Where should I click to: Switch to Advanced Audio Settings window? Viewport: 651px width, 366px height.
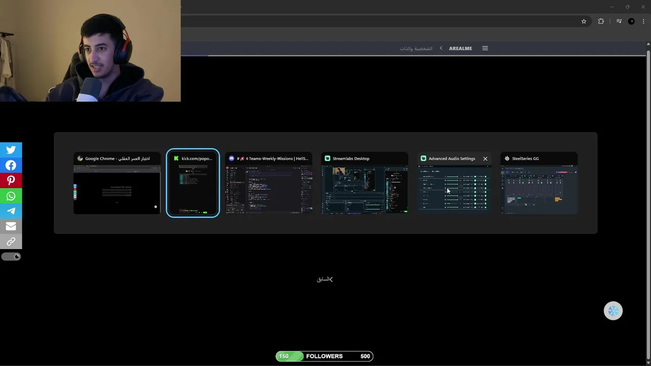(x=454, y=184)
